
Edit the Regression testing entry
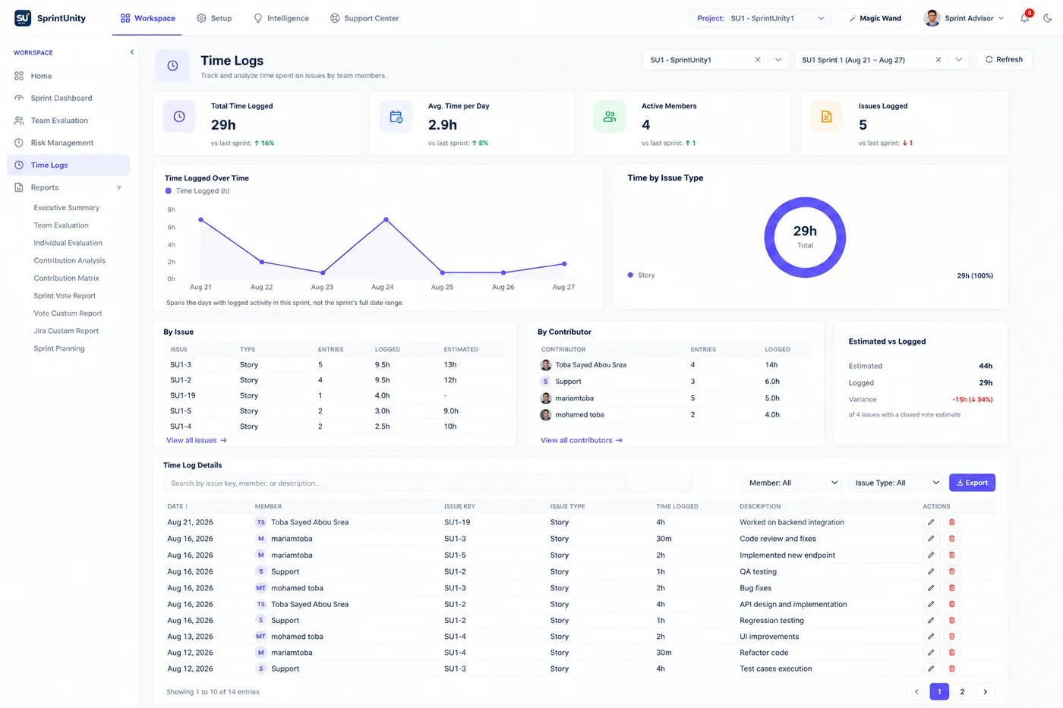pos(931,620)
